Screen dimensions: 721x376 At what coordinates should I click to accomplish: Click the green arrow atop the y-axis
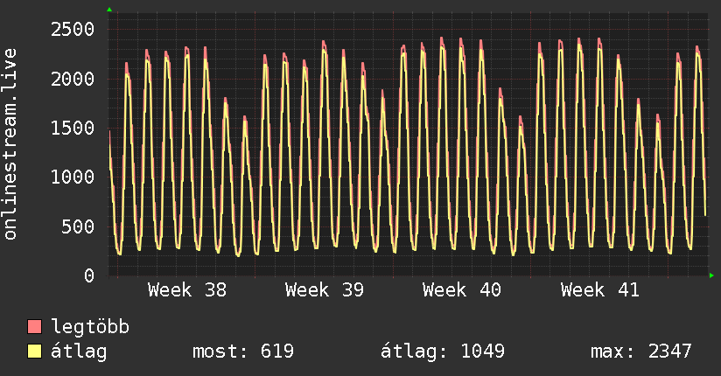coord(109,10)
